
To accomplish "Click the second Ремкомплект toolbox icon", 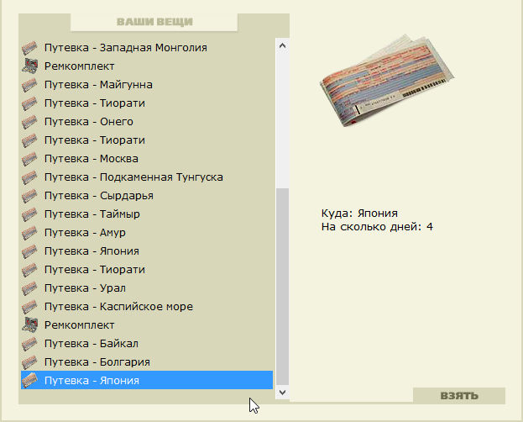I will click(29, 324).
